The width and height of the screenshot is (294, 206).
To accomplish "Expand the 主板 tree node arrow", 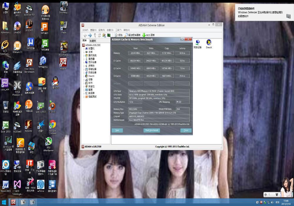I will tap(84, 52).
